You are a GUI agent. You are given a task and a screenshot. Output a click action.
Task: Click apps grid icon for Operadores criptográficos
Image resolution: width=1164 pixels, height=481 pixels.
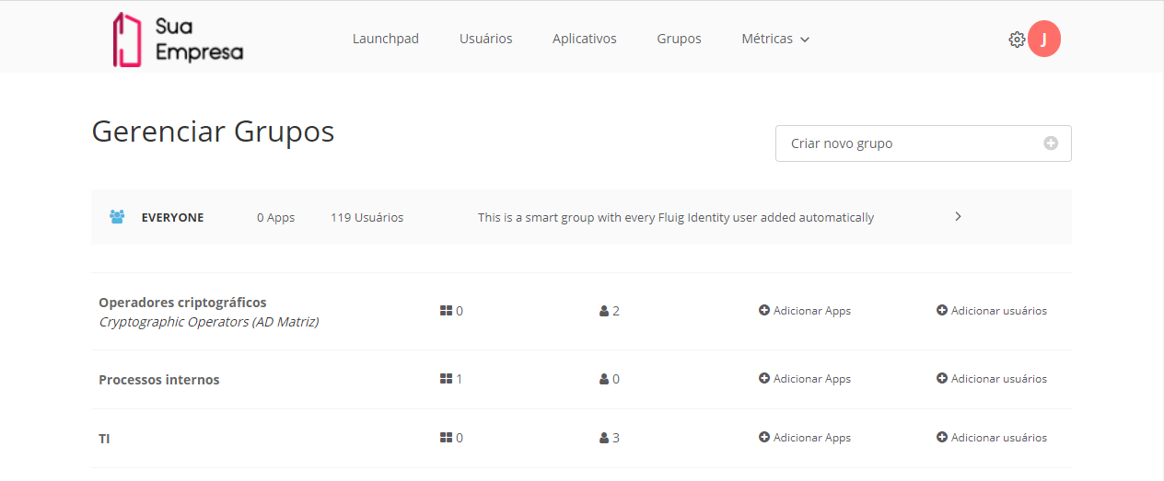click(446, 311)
